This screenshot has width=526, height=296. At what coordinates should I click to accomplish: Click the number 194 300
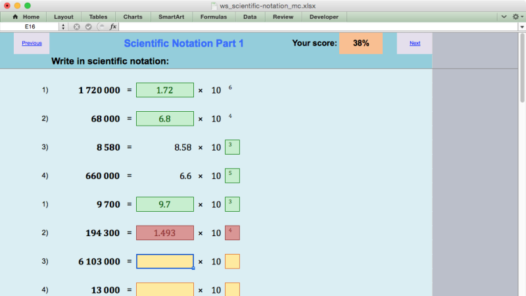(x=103, y=233)
